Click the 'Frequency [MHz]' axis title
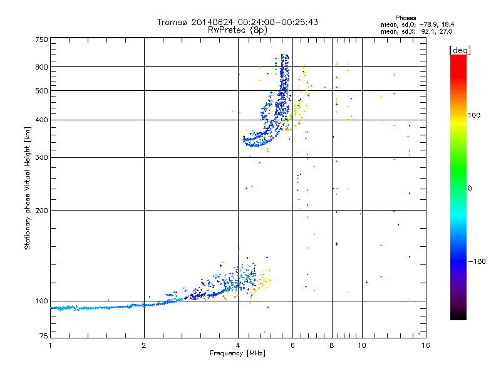Screen dimensions: 501x376 (237, 353)
